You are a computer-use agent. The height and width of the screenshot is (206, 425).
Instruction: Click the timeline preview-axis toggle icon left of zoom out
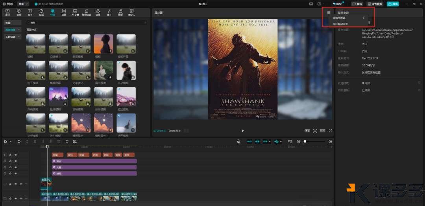290,141
